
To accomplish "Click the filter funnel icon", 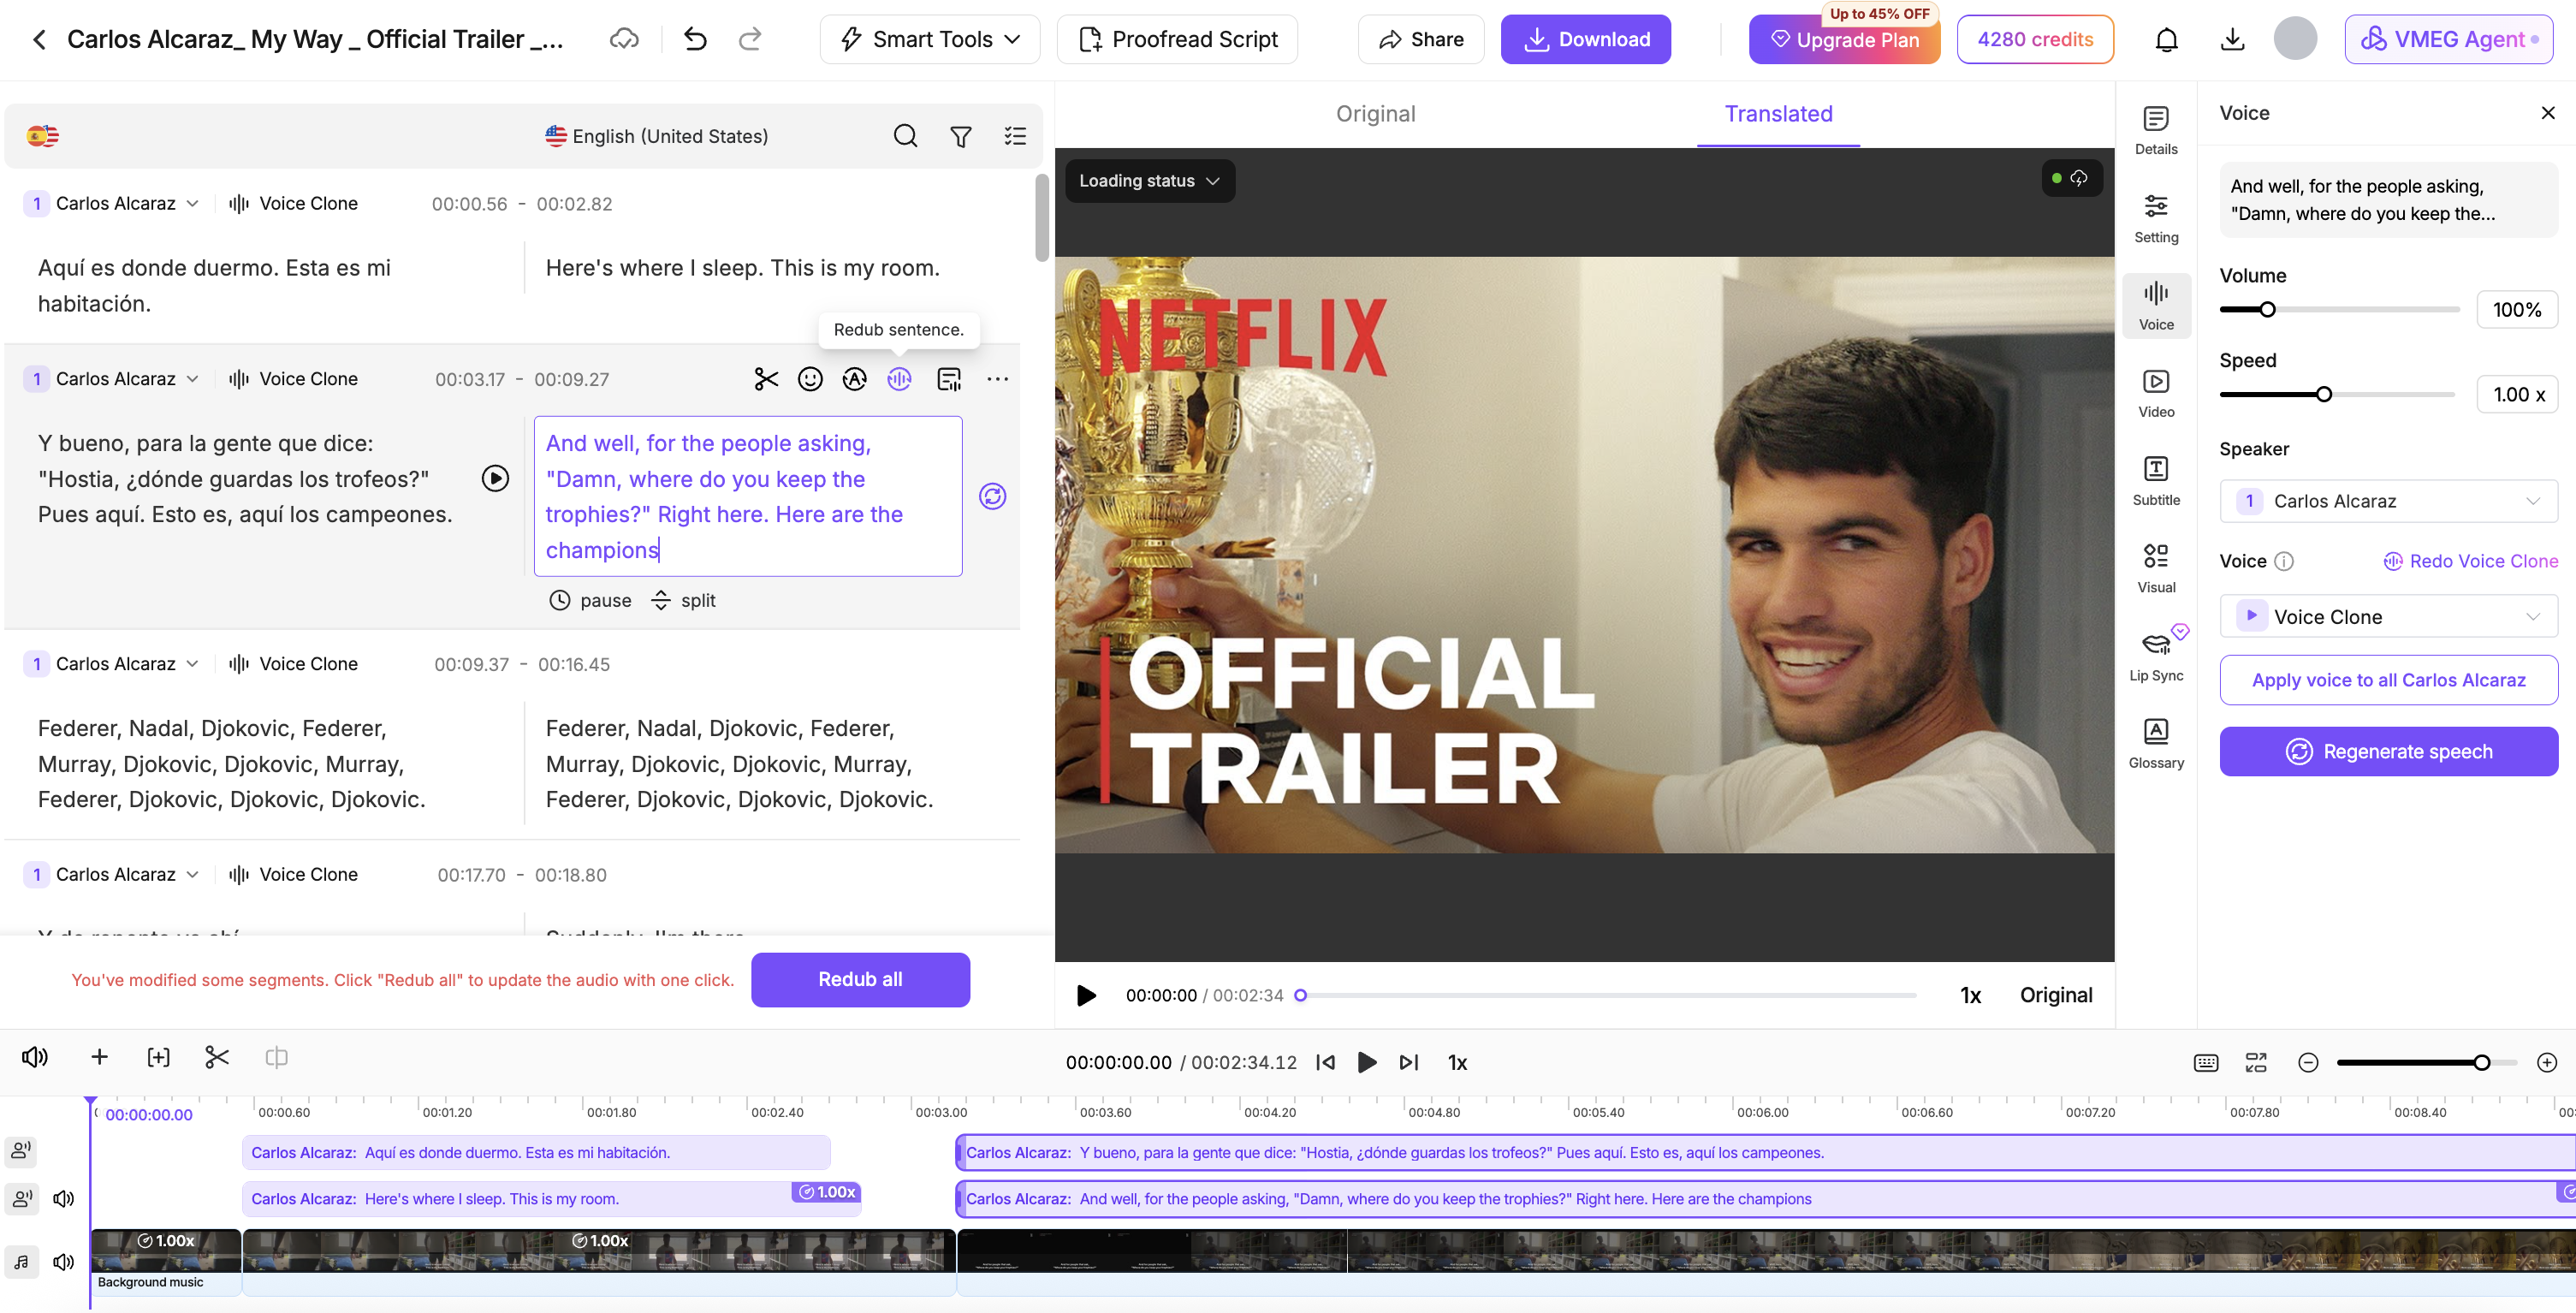I will pyautogui.click(x=960, y=136).
